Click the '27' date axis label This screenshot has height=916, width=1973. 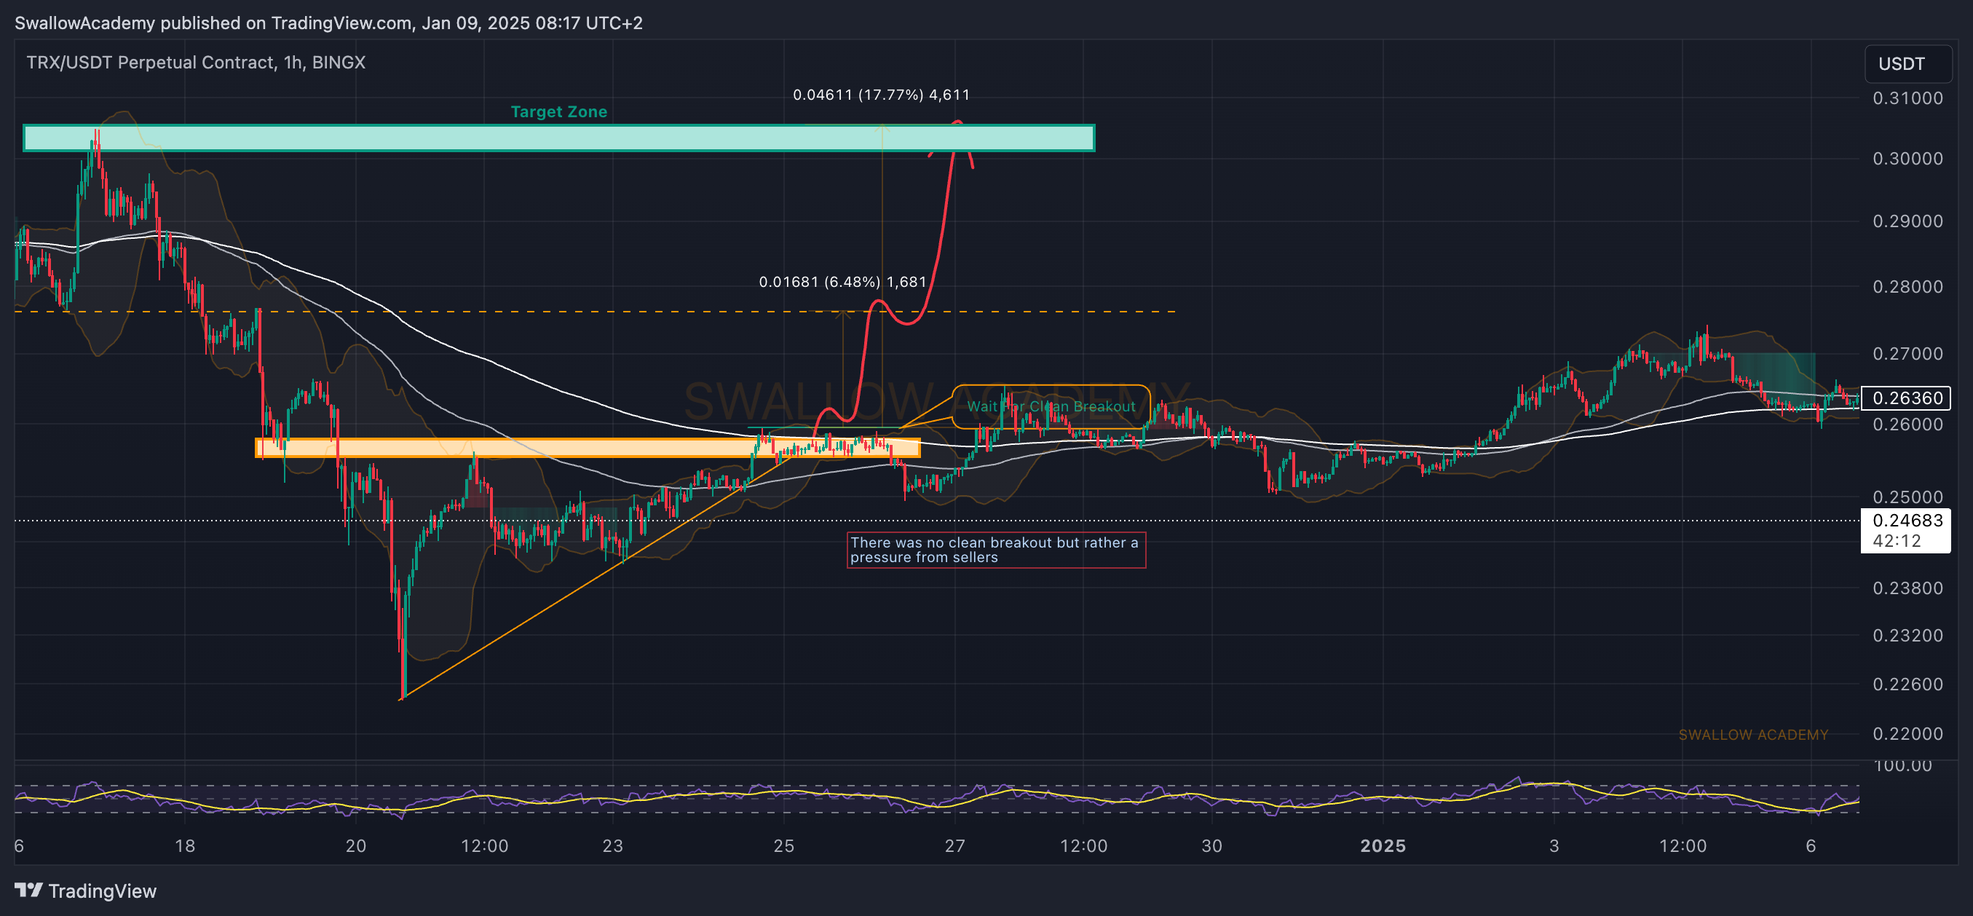point(954,845)
